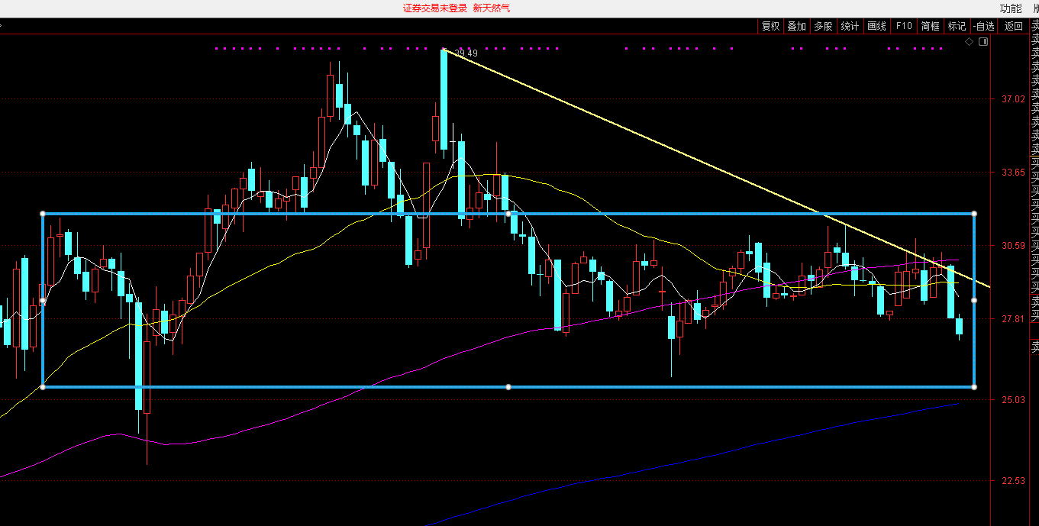Click the 25.03 price axis label
Image resolution: width=1039 pixels, height=526 pixels.
click(1013, 400)
